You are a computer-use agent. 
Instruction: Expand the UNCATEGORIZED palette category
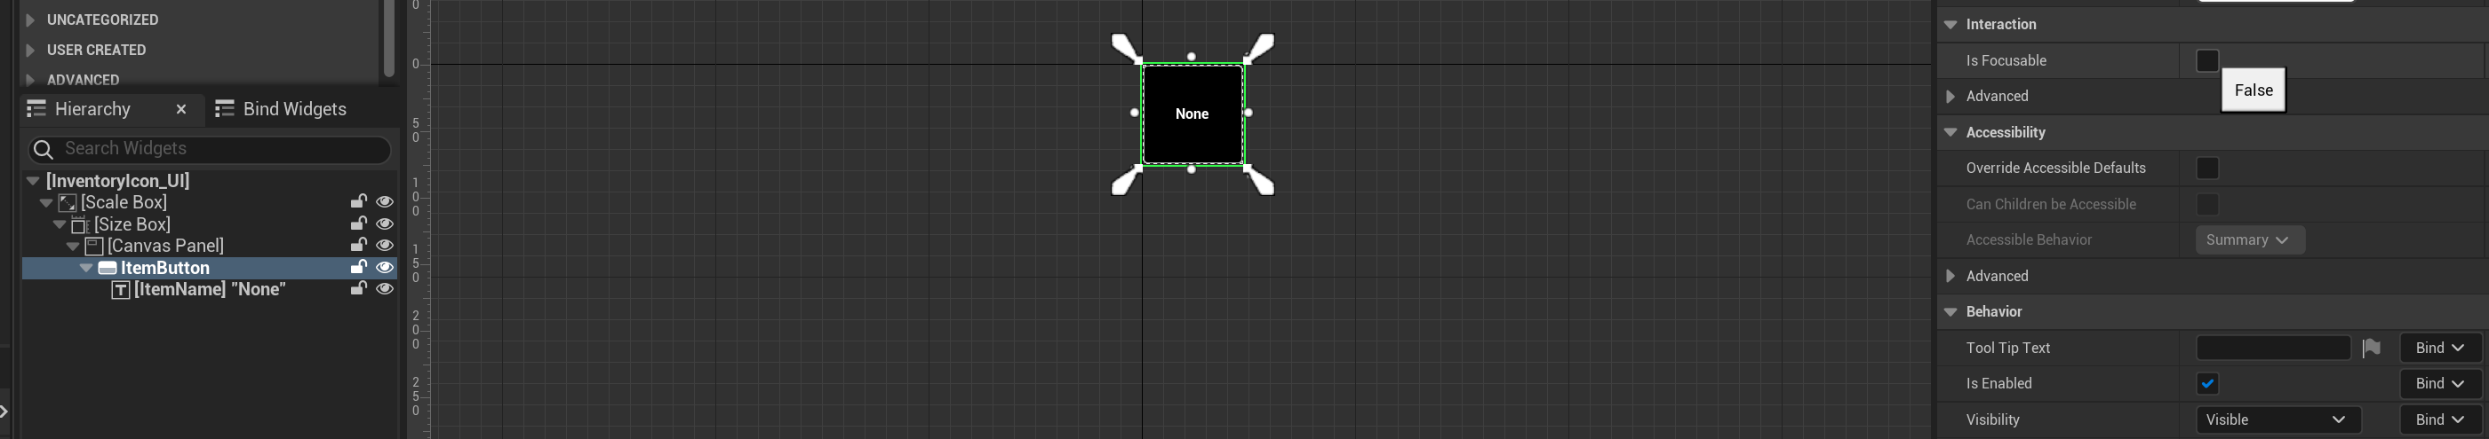(x=30, y=20)
